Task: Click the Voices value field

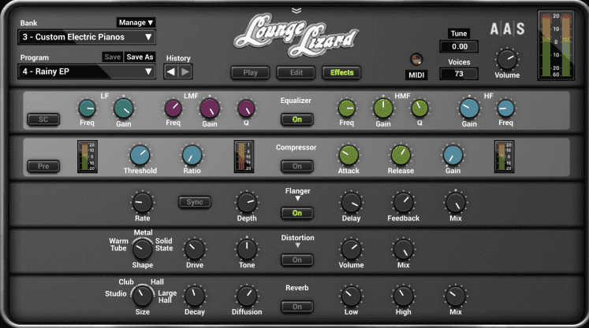Action: (x=459, y=74)
